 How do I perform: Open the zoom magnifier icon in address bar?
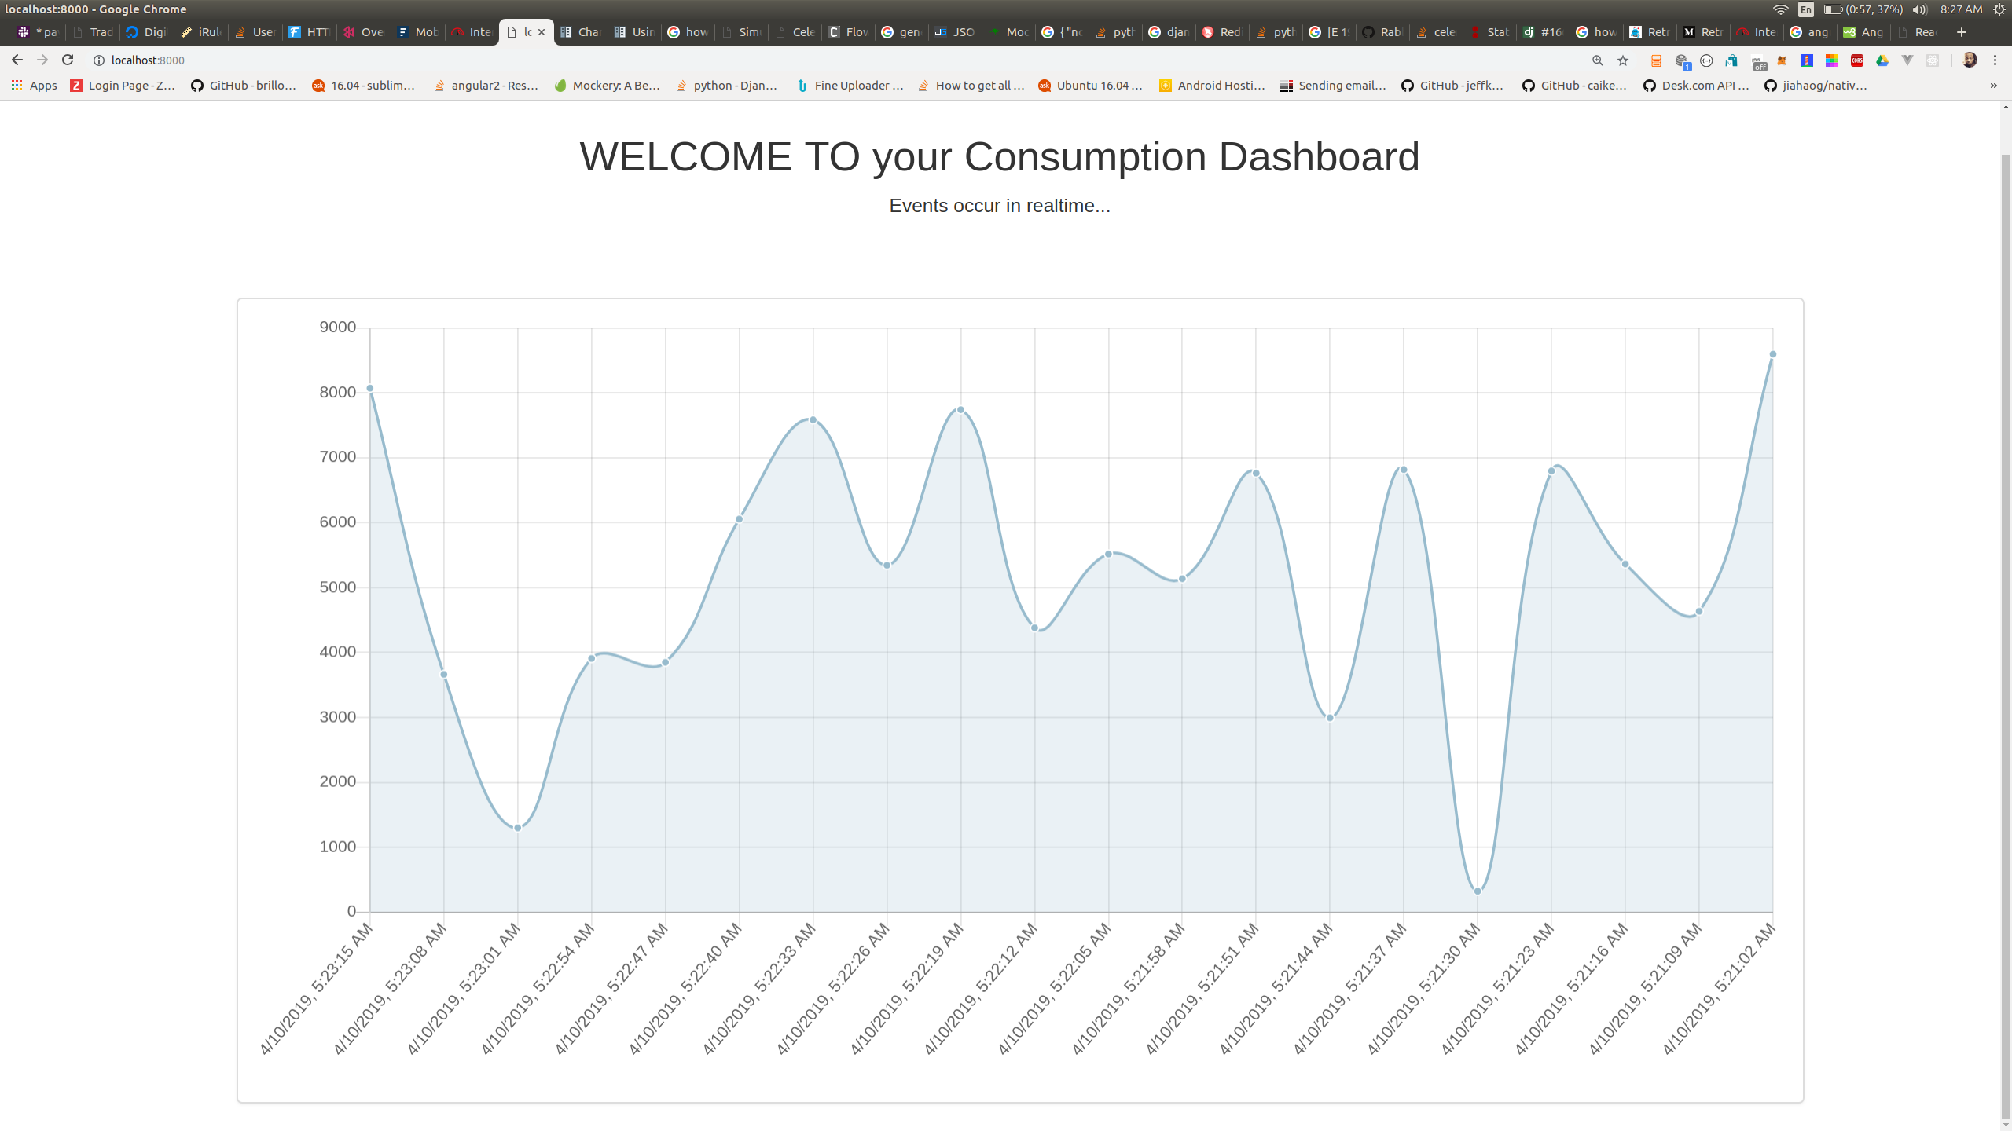point(1597,60)
